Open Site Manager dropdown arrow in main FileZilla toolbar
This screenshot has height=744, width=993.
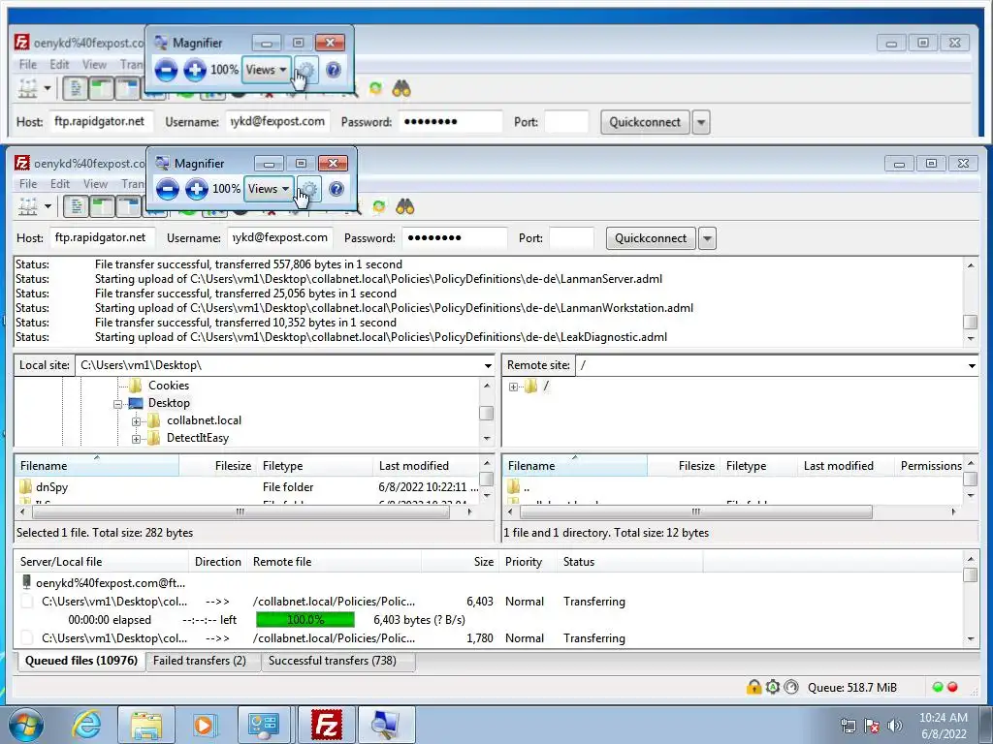(48, 207)
